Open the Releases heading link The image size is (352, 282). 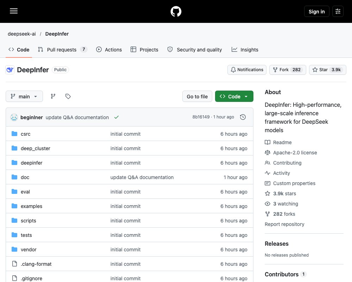(277, 244)
